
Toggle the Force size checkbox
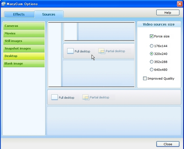[x=151, y=36]
